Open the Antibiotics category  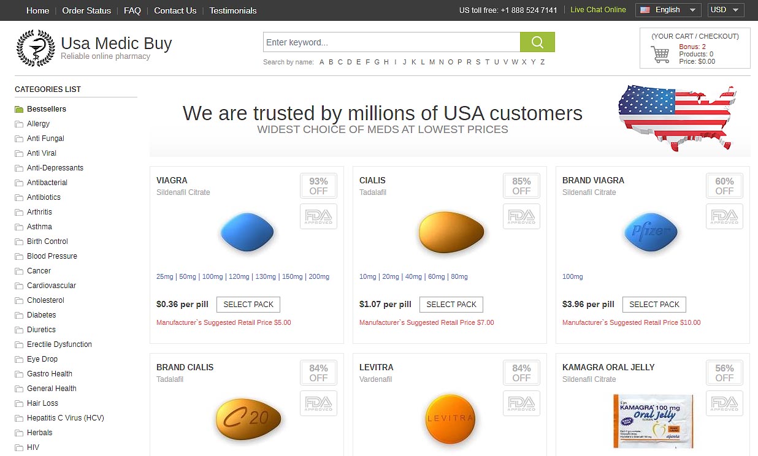point(44,197)
